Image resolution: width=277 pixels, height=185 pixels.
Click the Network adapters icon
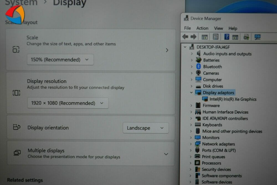[x=198, y=144]
